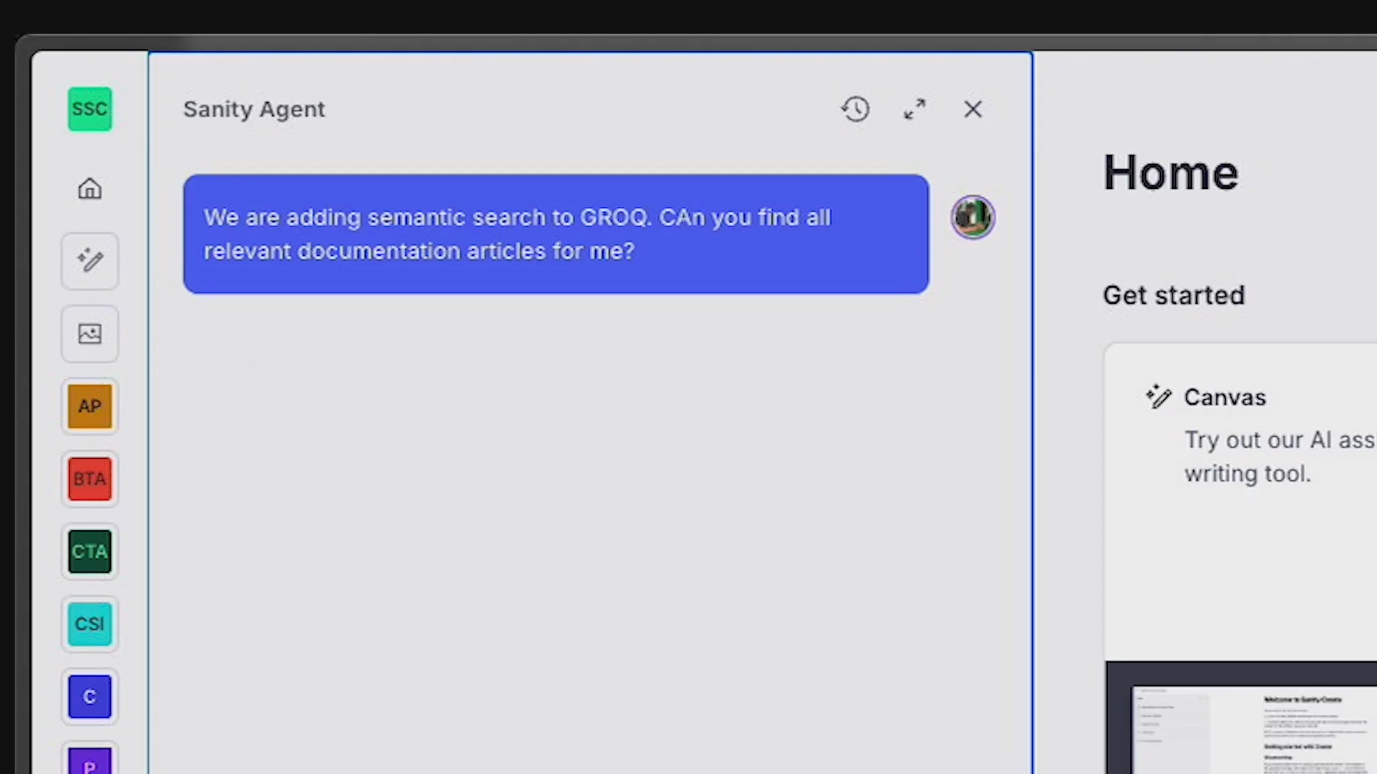Open the CSI application icon
The width and height of the screenshot is (1377, 774).
tap(89, 624)
